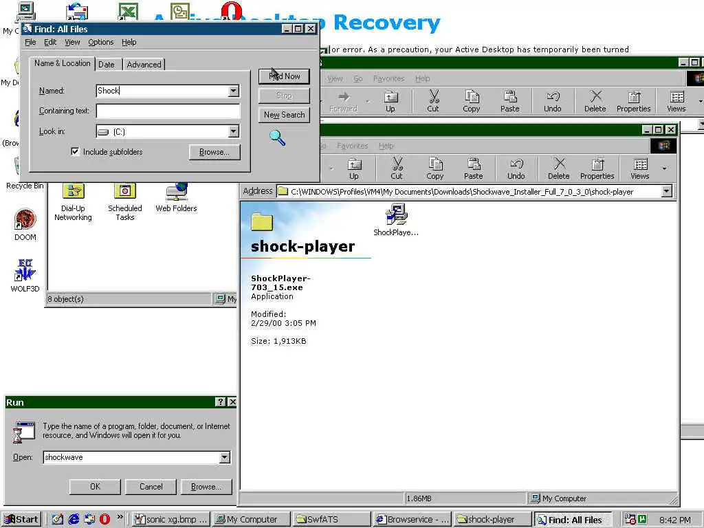
Task: Open the Named field dropdown arrow
Action: [234, 91]
